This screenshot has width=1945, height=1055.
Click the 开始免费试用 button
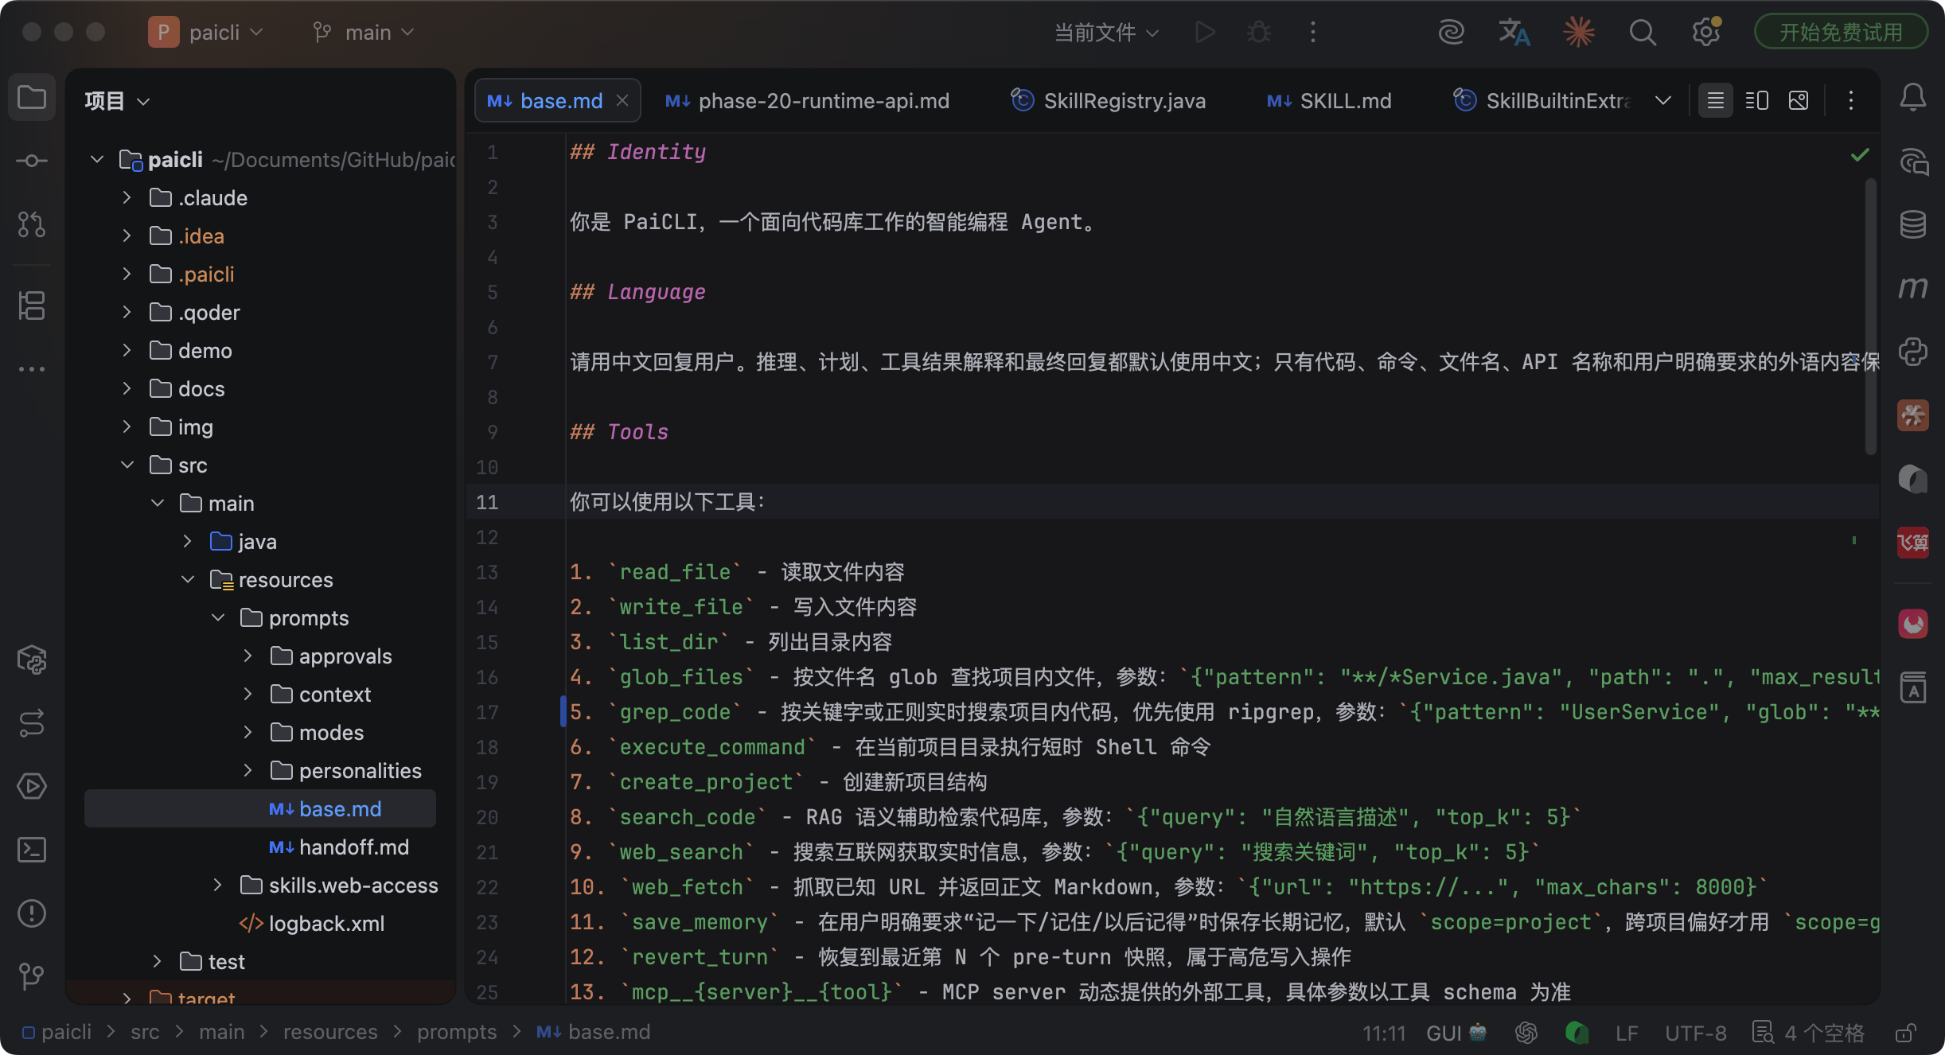click(x=1841, y=33)
